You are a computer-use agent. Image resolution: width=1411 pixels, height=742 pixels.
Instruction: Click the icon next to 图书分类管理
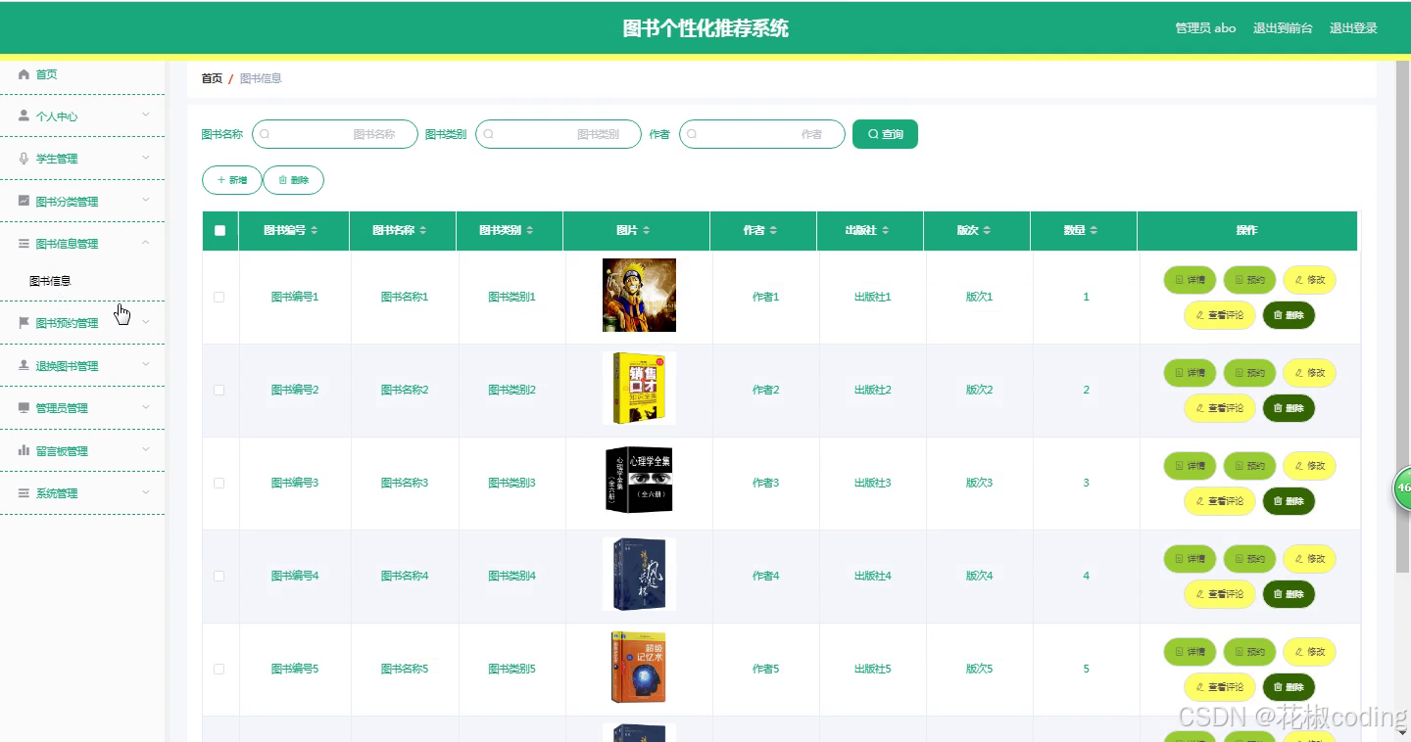pyautogui.click(x=22, y=201)
